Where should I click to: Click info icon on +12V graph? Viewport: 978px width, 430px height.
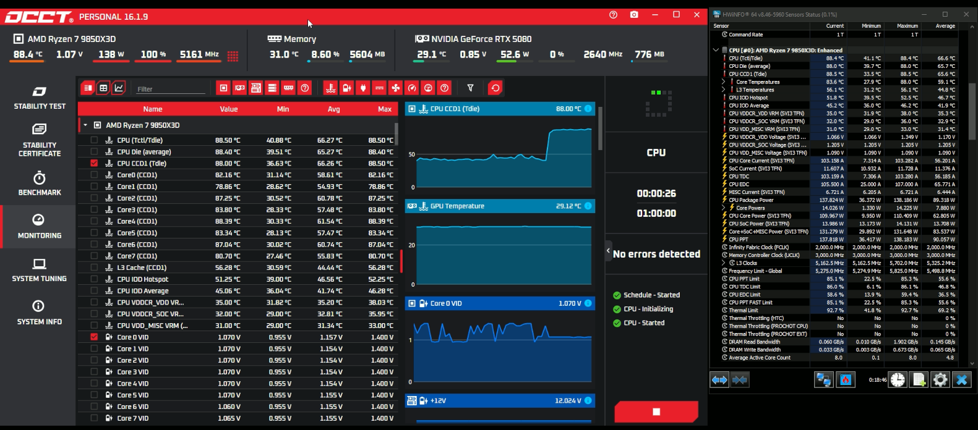pyautogui.click(x=588, y=400)
